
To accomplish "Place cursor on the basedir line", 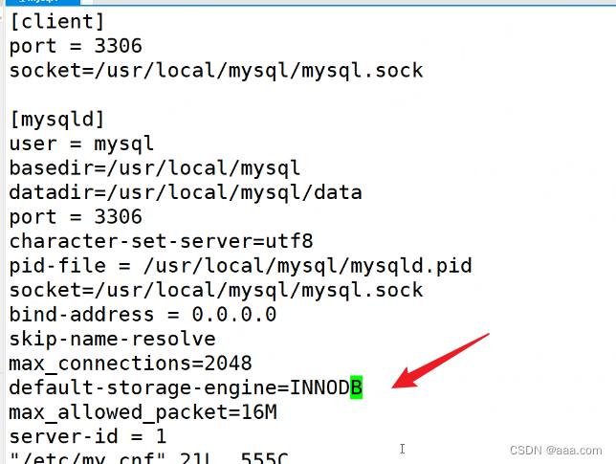I will coord(154,167).
